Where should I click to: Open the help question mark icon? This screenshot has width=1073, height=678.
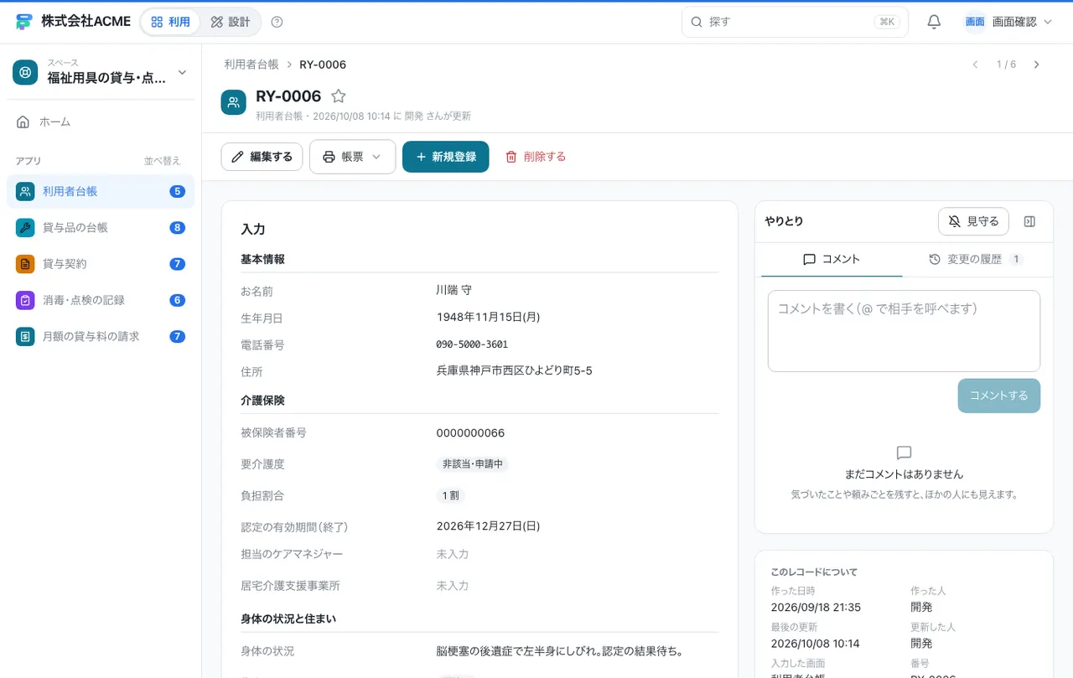click(x=277, y=22)
